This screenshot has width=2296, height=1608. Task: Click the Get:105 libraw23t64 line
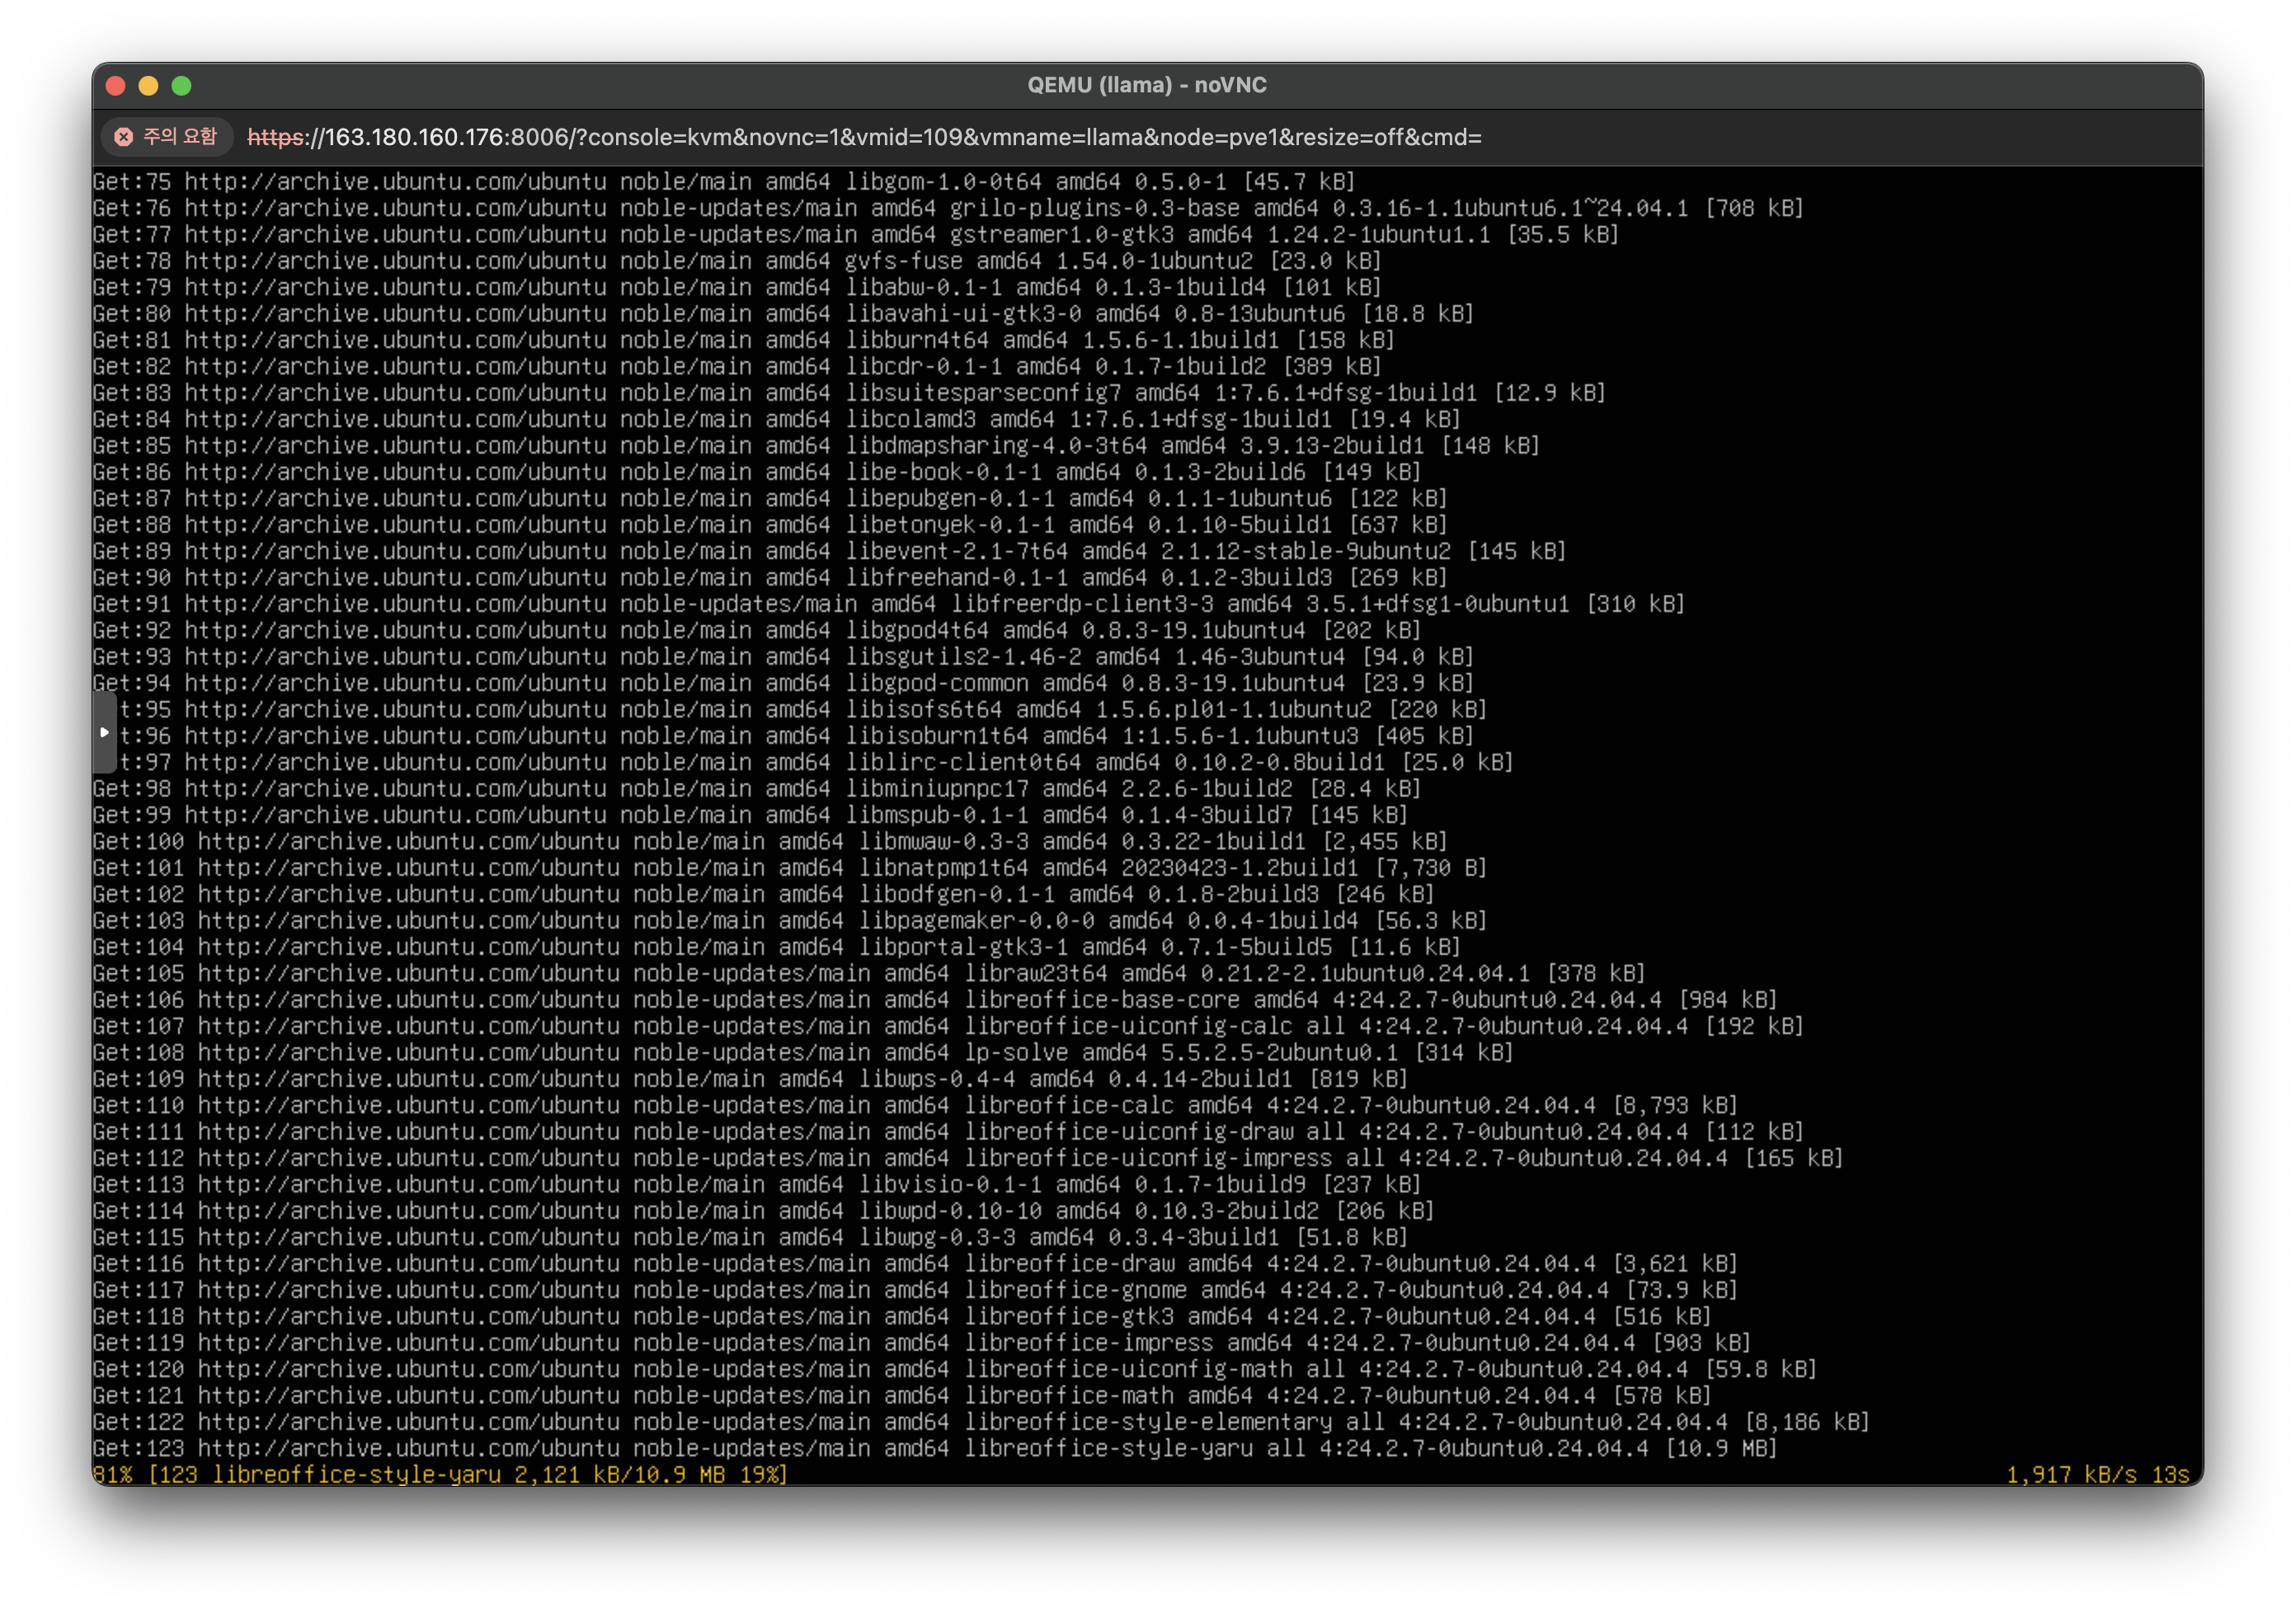pyautogui.click(x=868, y=974)
